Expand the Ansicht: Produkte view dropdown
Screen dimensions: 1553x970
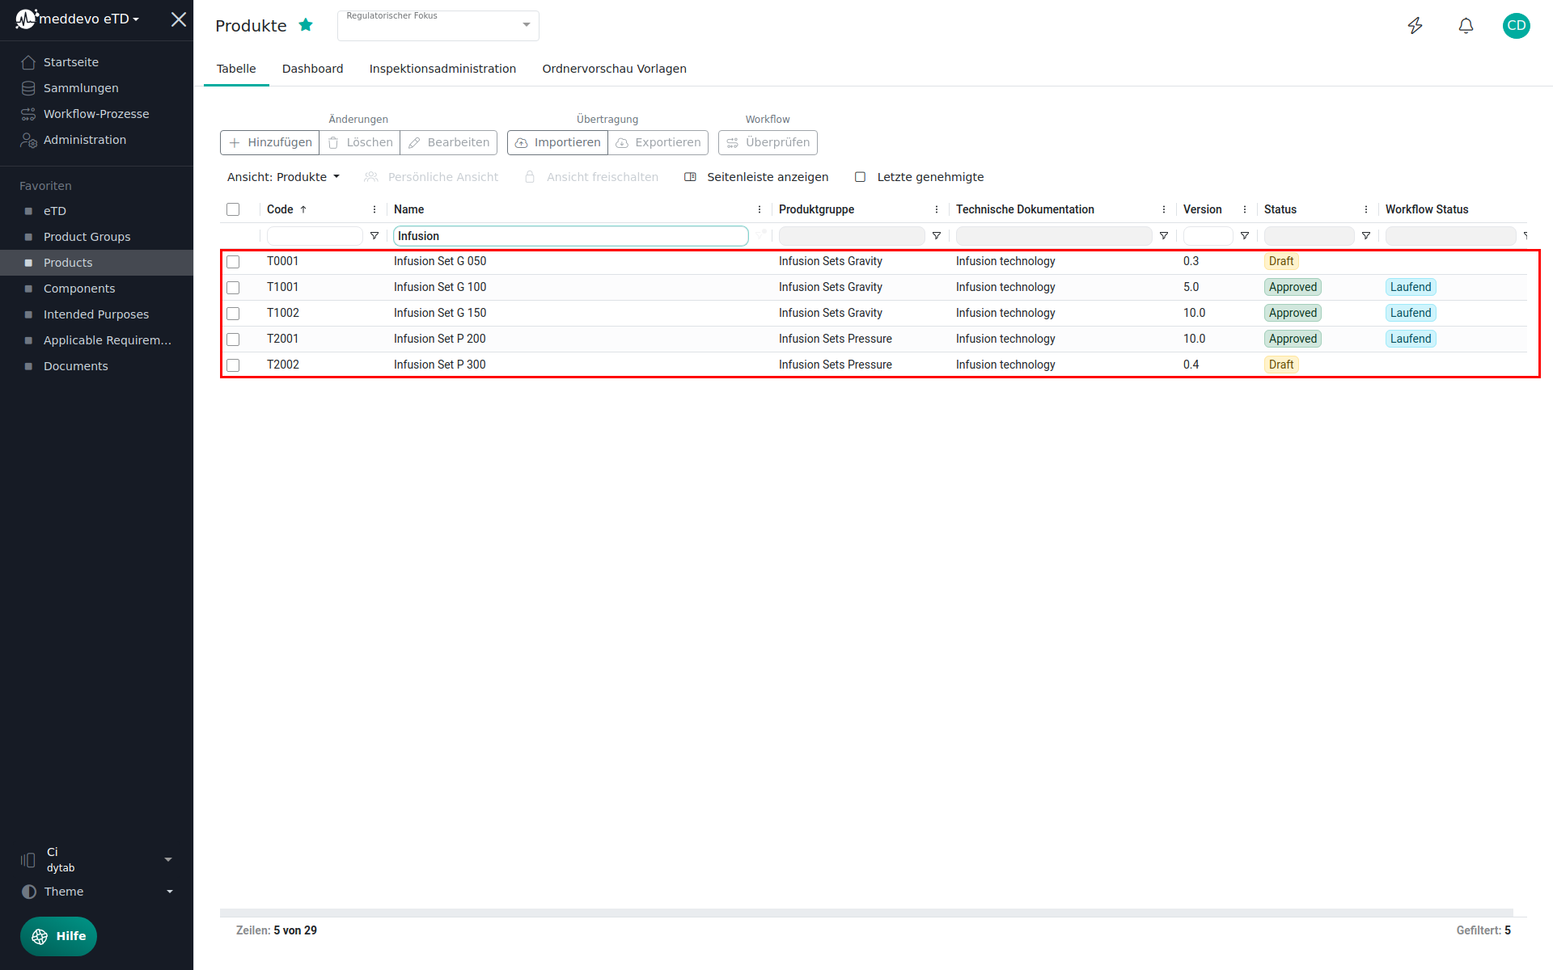click(283, 177)
